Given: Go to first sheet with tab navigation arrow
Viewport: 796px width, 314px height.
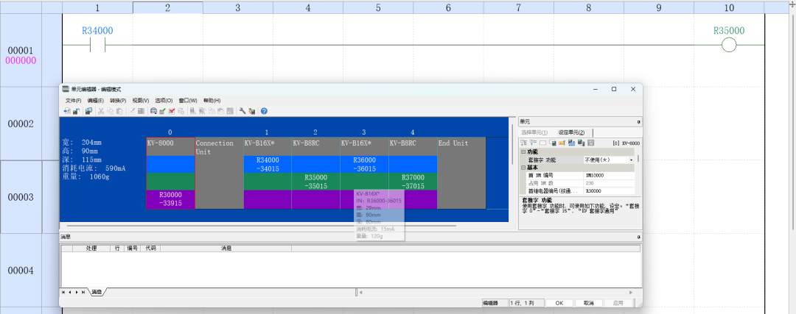Looking at the screenshot, I should (x=63, y=292).
